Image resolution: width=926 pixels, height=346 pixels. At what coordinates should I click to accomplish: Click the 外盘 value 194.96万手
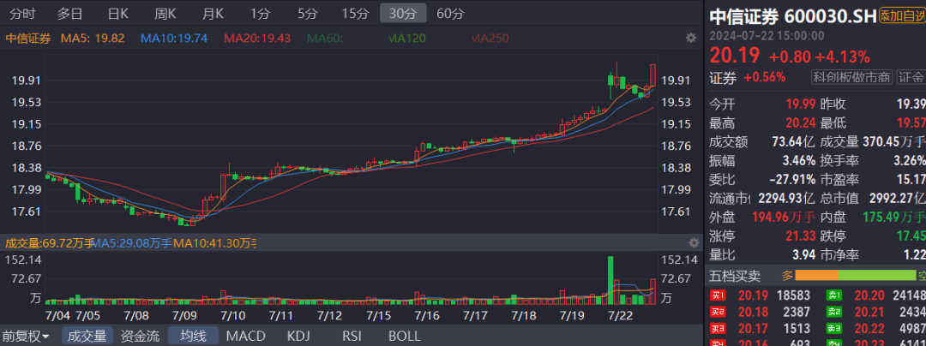(x=784, y=217)
